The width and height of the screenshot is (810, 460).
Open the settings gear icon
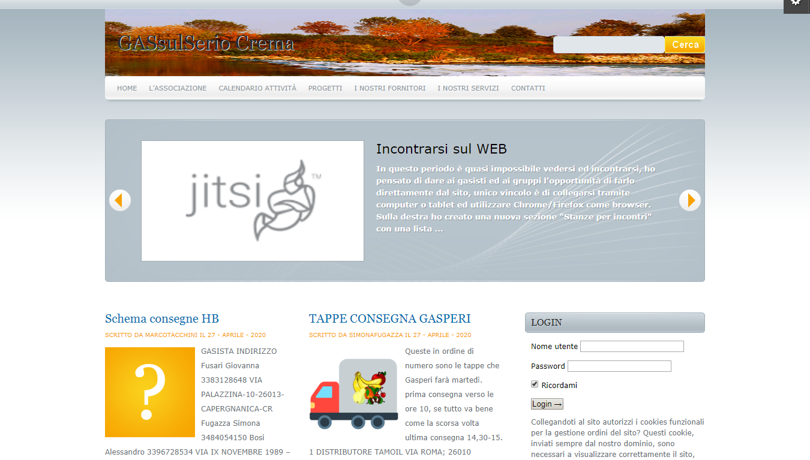(x=796, y=4)
